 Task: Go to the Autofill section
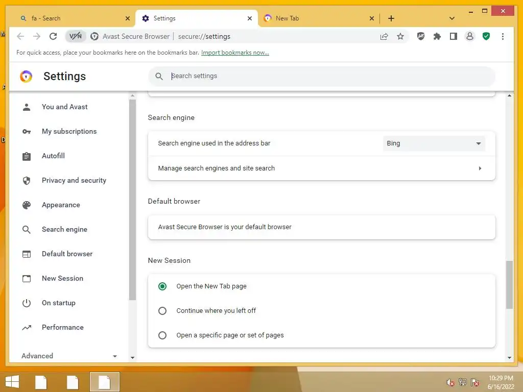[x=53, y=156]
